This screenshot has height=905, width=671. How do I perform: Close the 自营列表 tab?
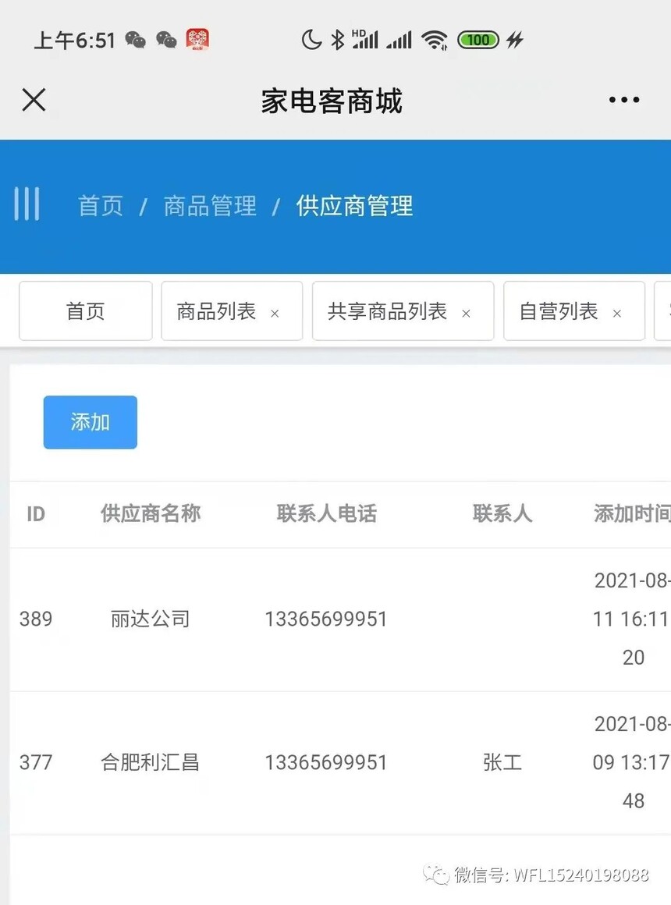coord(616,314)
